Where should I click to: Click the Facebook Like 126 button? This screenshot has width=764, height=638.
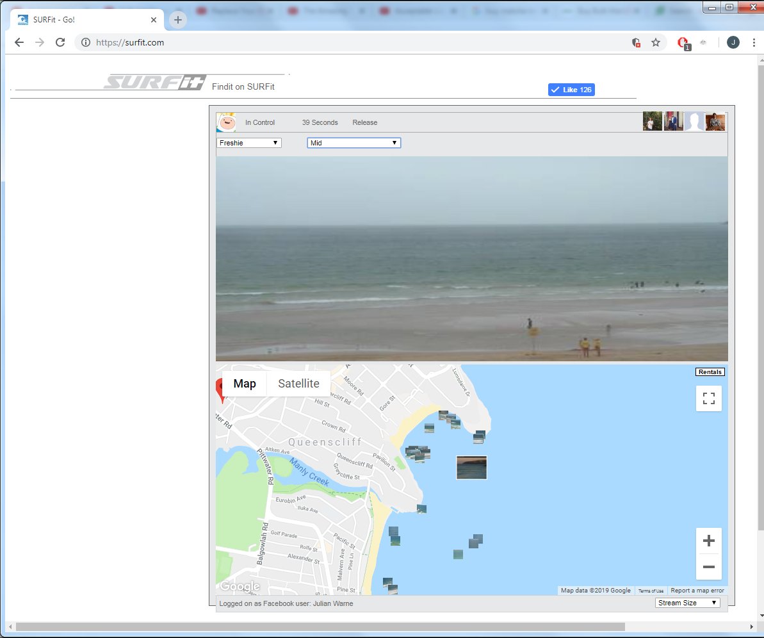click(571, 90)
